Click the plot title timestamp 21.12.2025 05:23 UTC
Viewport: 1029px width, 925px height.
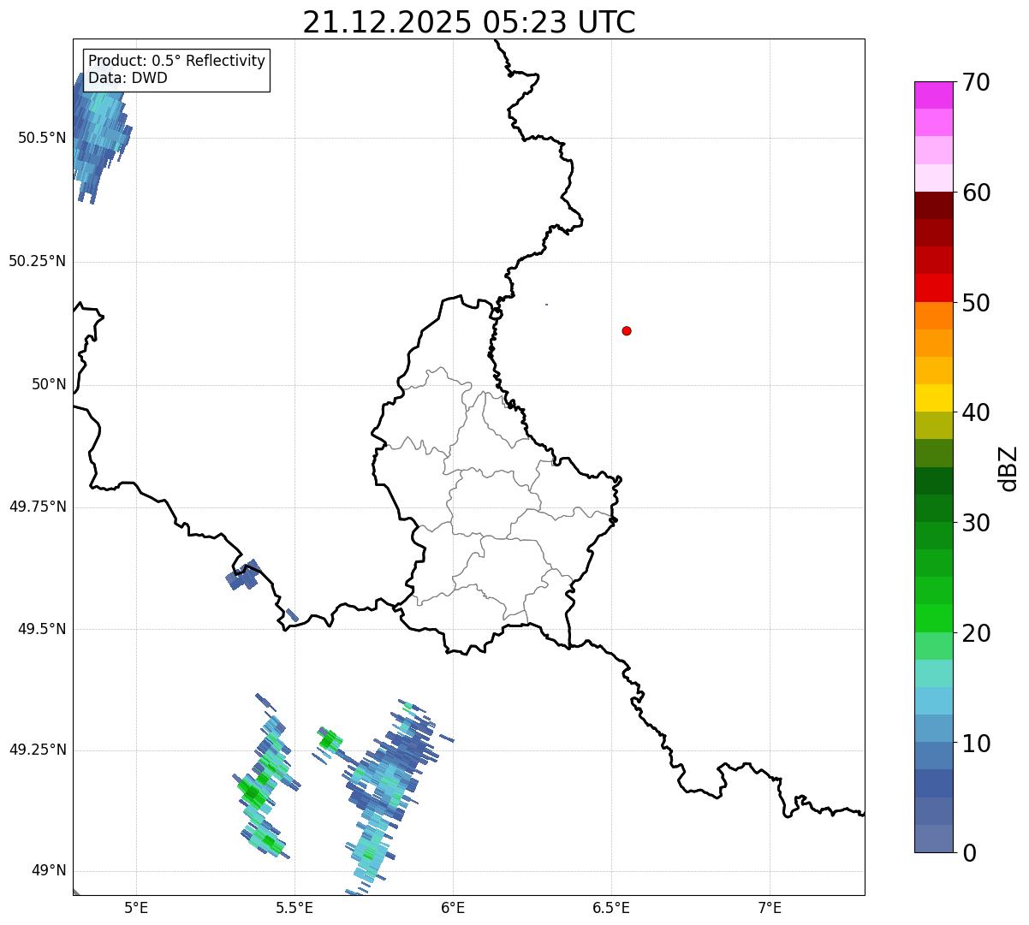(x=469, y=21)
